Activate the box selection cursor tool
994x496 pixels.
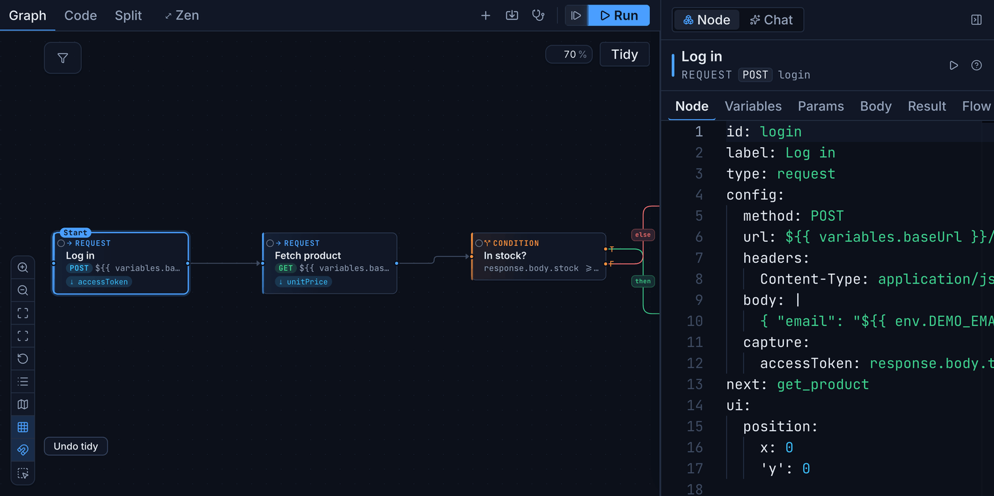[x=23, y=473]
